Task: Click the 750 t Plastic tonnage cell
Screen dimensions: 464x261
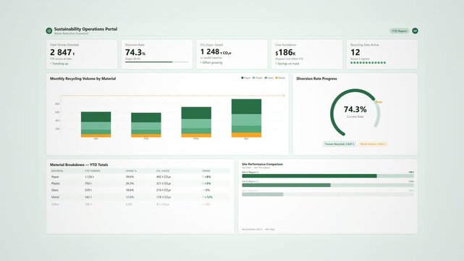Action: [88, 183]
